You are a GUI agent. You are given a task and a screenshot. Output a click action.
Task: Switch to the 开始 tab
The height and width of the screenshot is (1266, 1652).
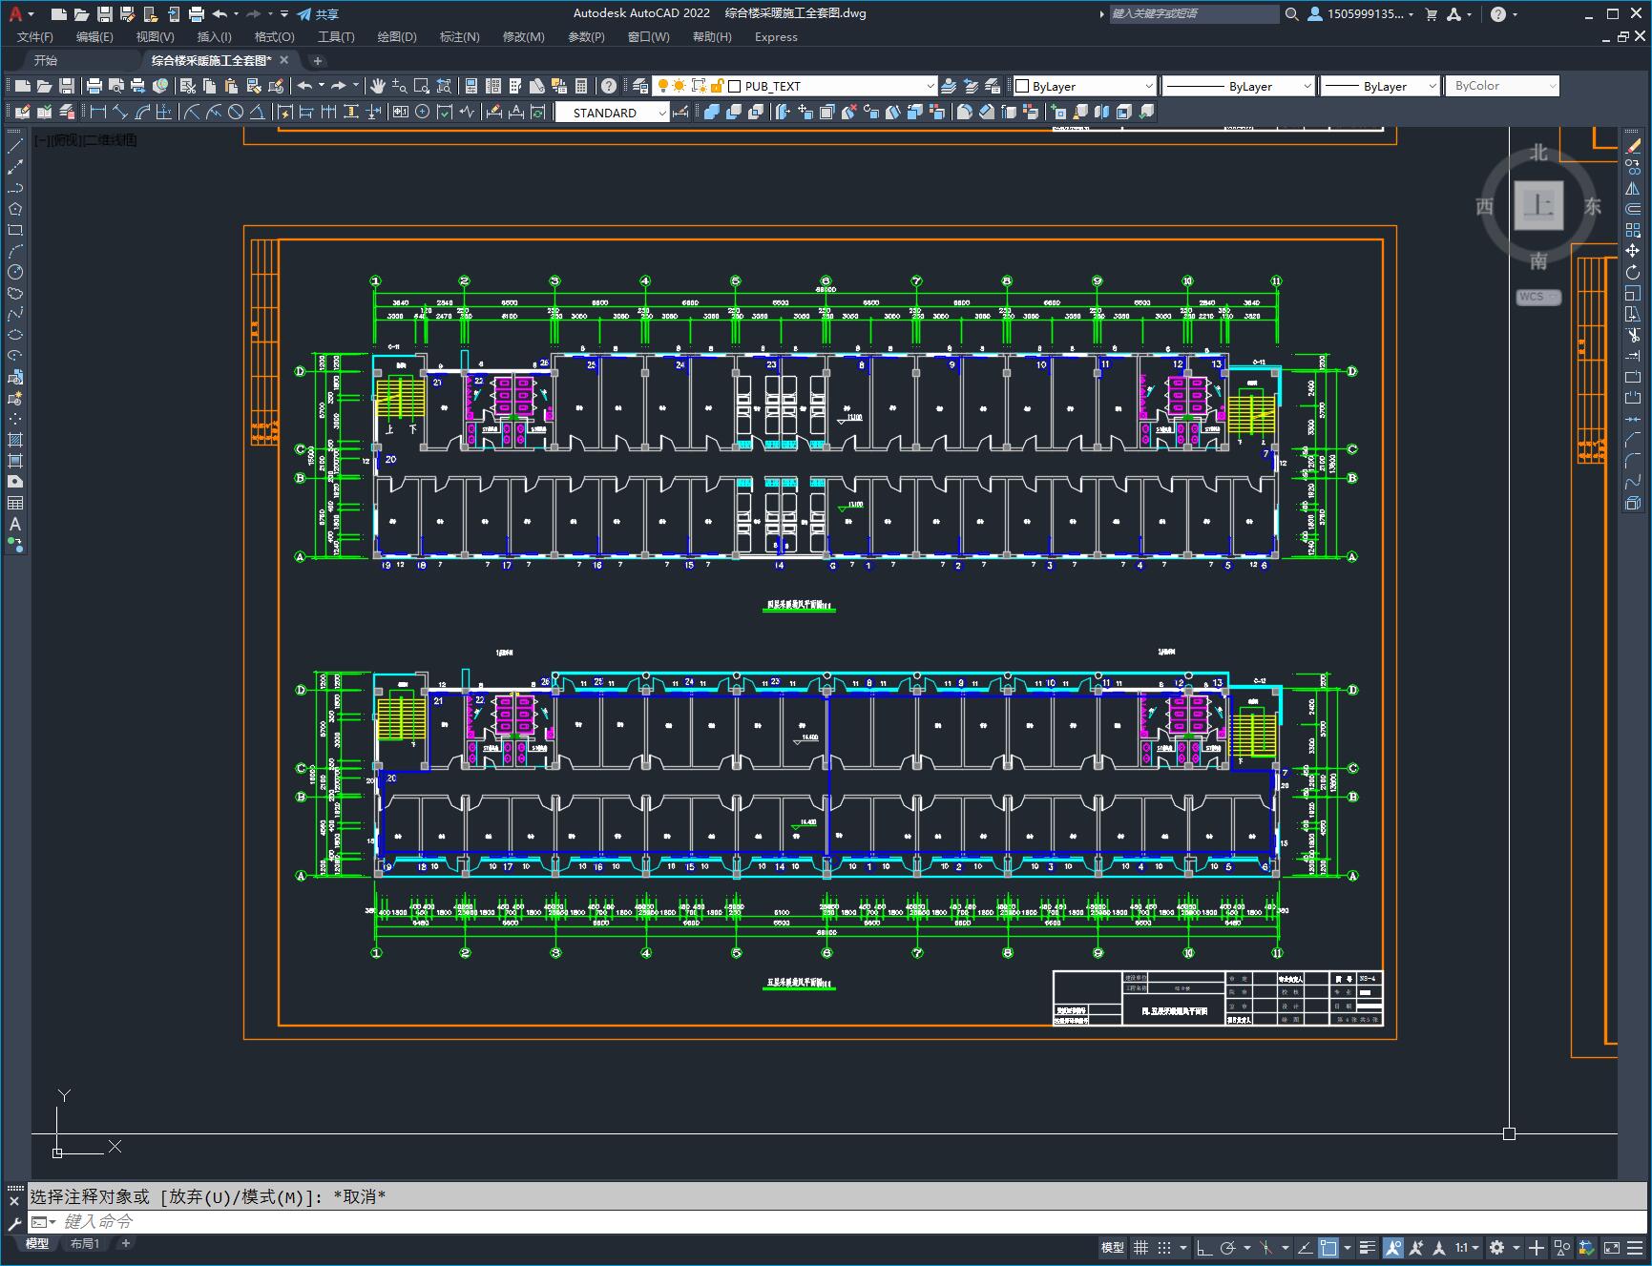[x=46, y=60]
